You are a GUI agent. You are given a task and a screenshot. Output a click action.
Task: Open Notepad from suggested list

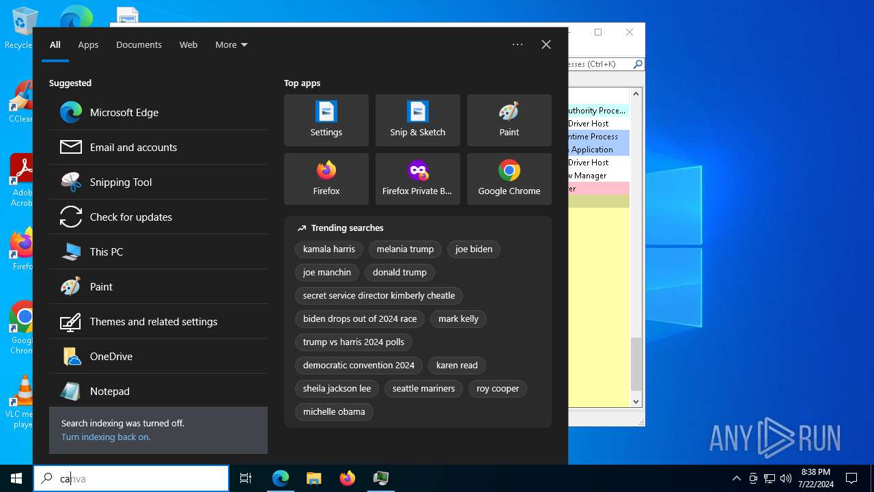point(158,391)
